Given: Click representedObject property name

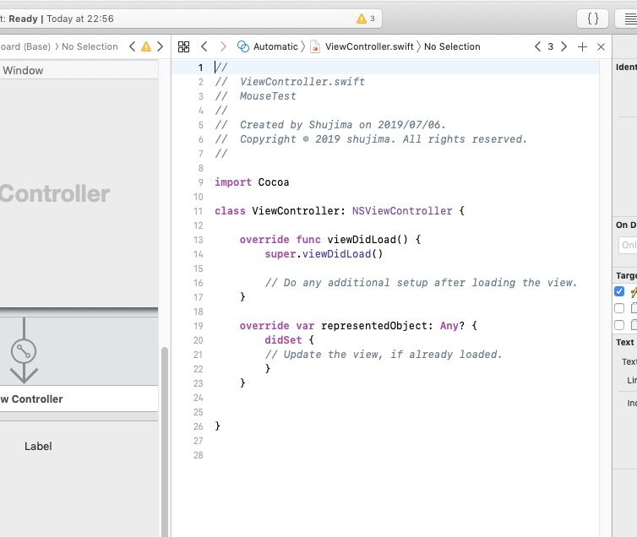Looking at the screenshot, I should coord(373,326).
